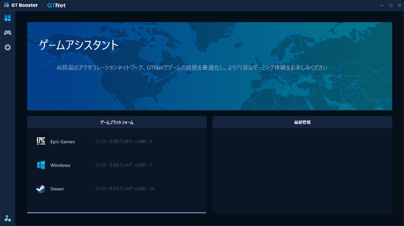404x226 pixels.
Task: Click the Windows logo icon
Action: (41, 165)
